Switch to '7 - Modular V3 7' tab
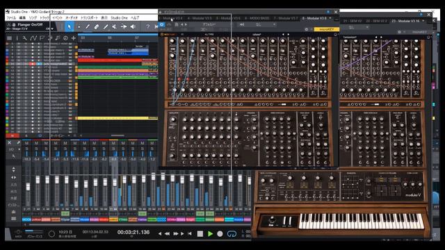The height and width of the screenshot is (250, 445). pyautogui.click(x=286, y=18)
